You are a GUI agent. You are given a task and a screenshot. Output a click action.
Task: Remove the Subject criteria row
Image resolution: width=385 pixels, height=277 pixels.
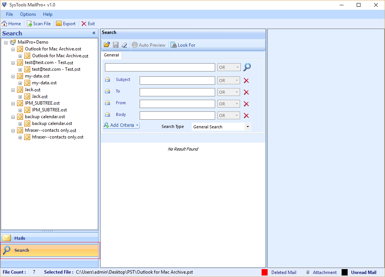pyautogui.click(x=246, y=81)
